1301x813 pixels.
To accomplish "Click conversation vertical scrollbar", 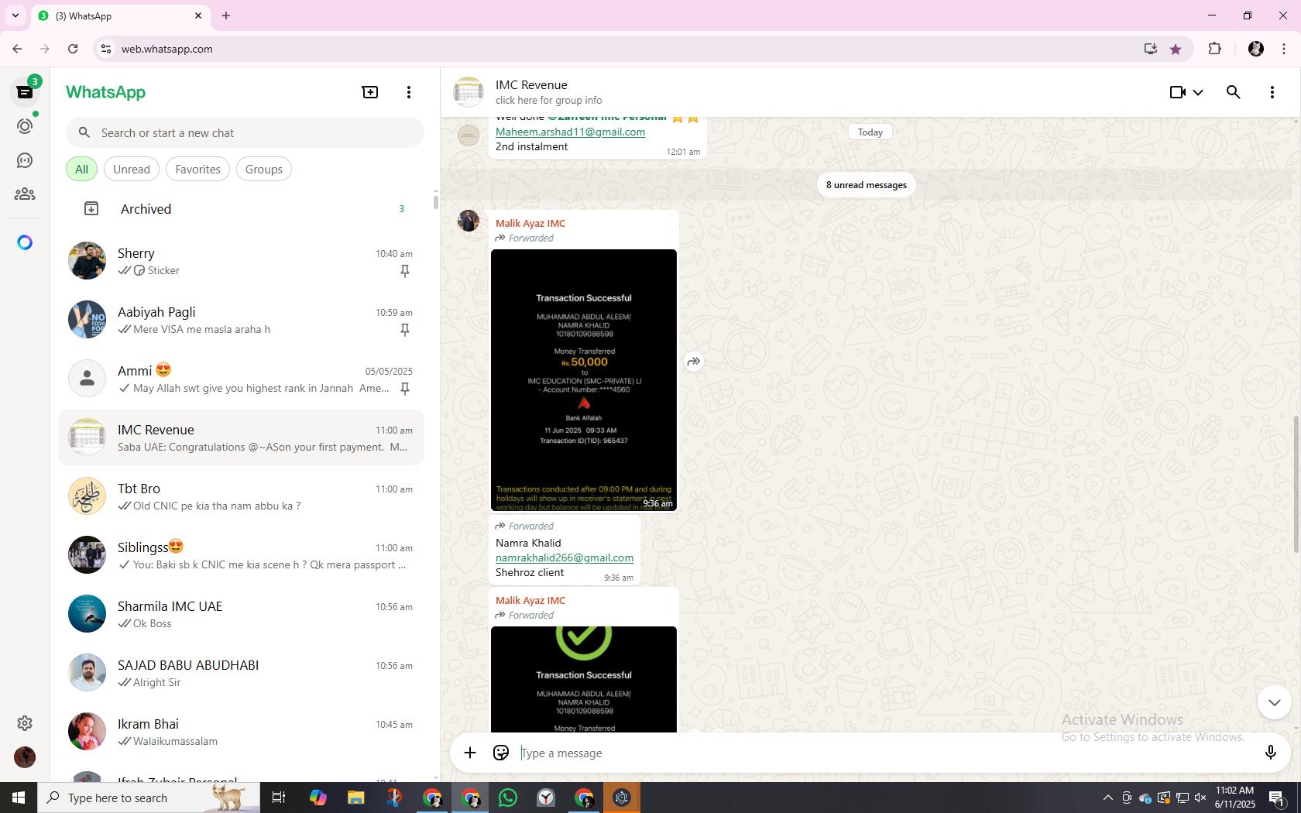I will pos(1296,484).
